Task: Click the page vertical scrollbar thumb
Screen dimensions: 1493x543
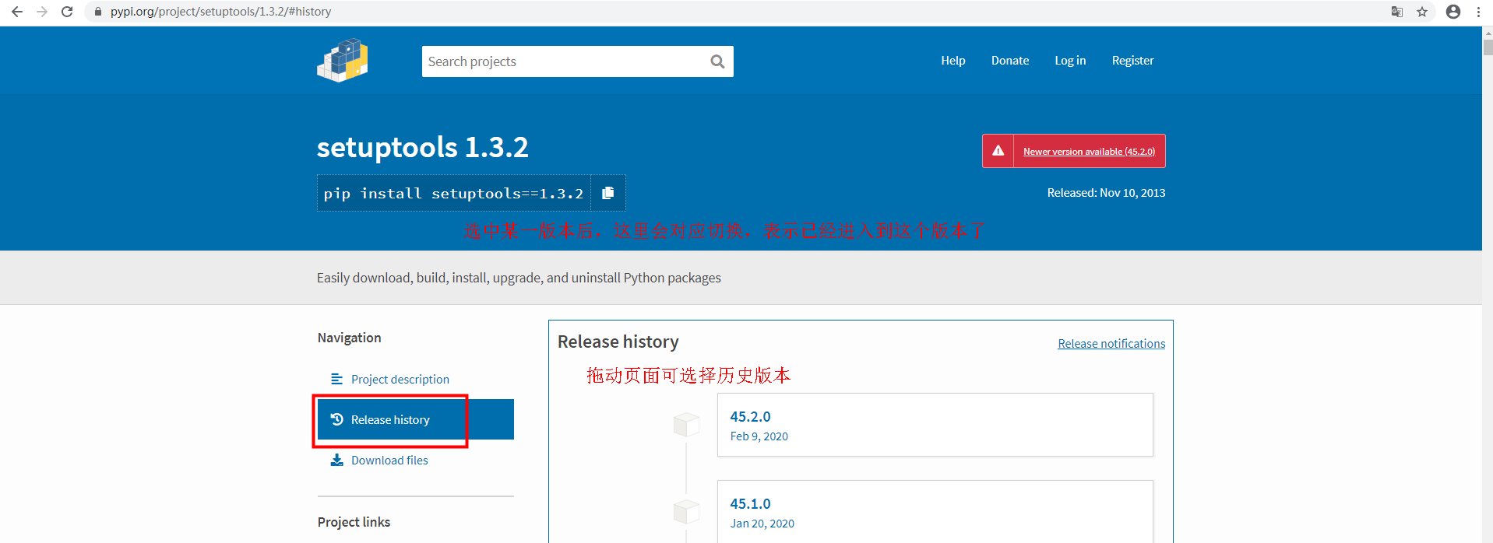Action: 1488,47
